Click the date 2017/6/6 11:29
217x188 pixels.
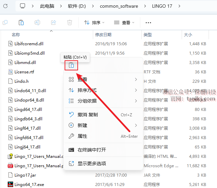point(110,184)
